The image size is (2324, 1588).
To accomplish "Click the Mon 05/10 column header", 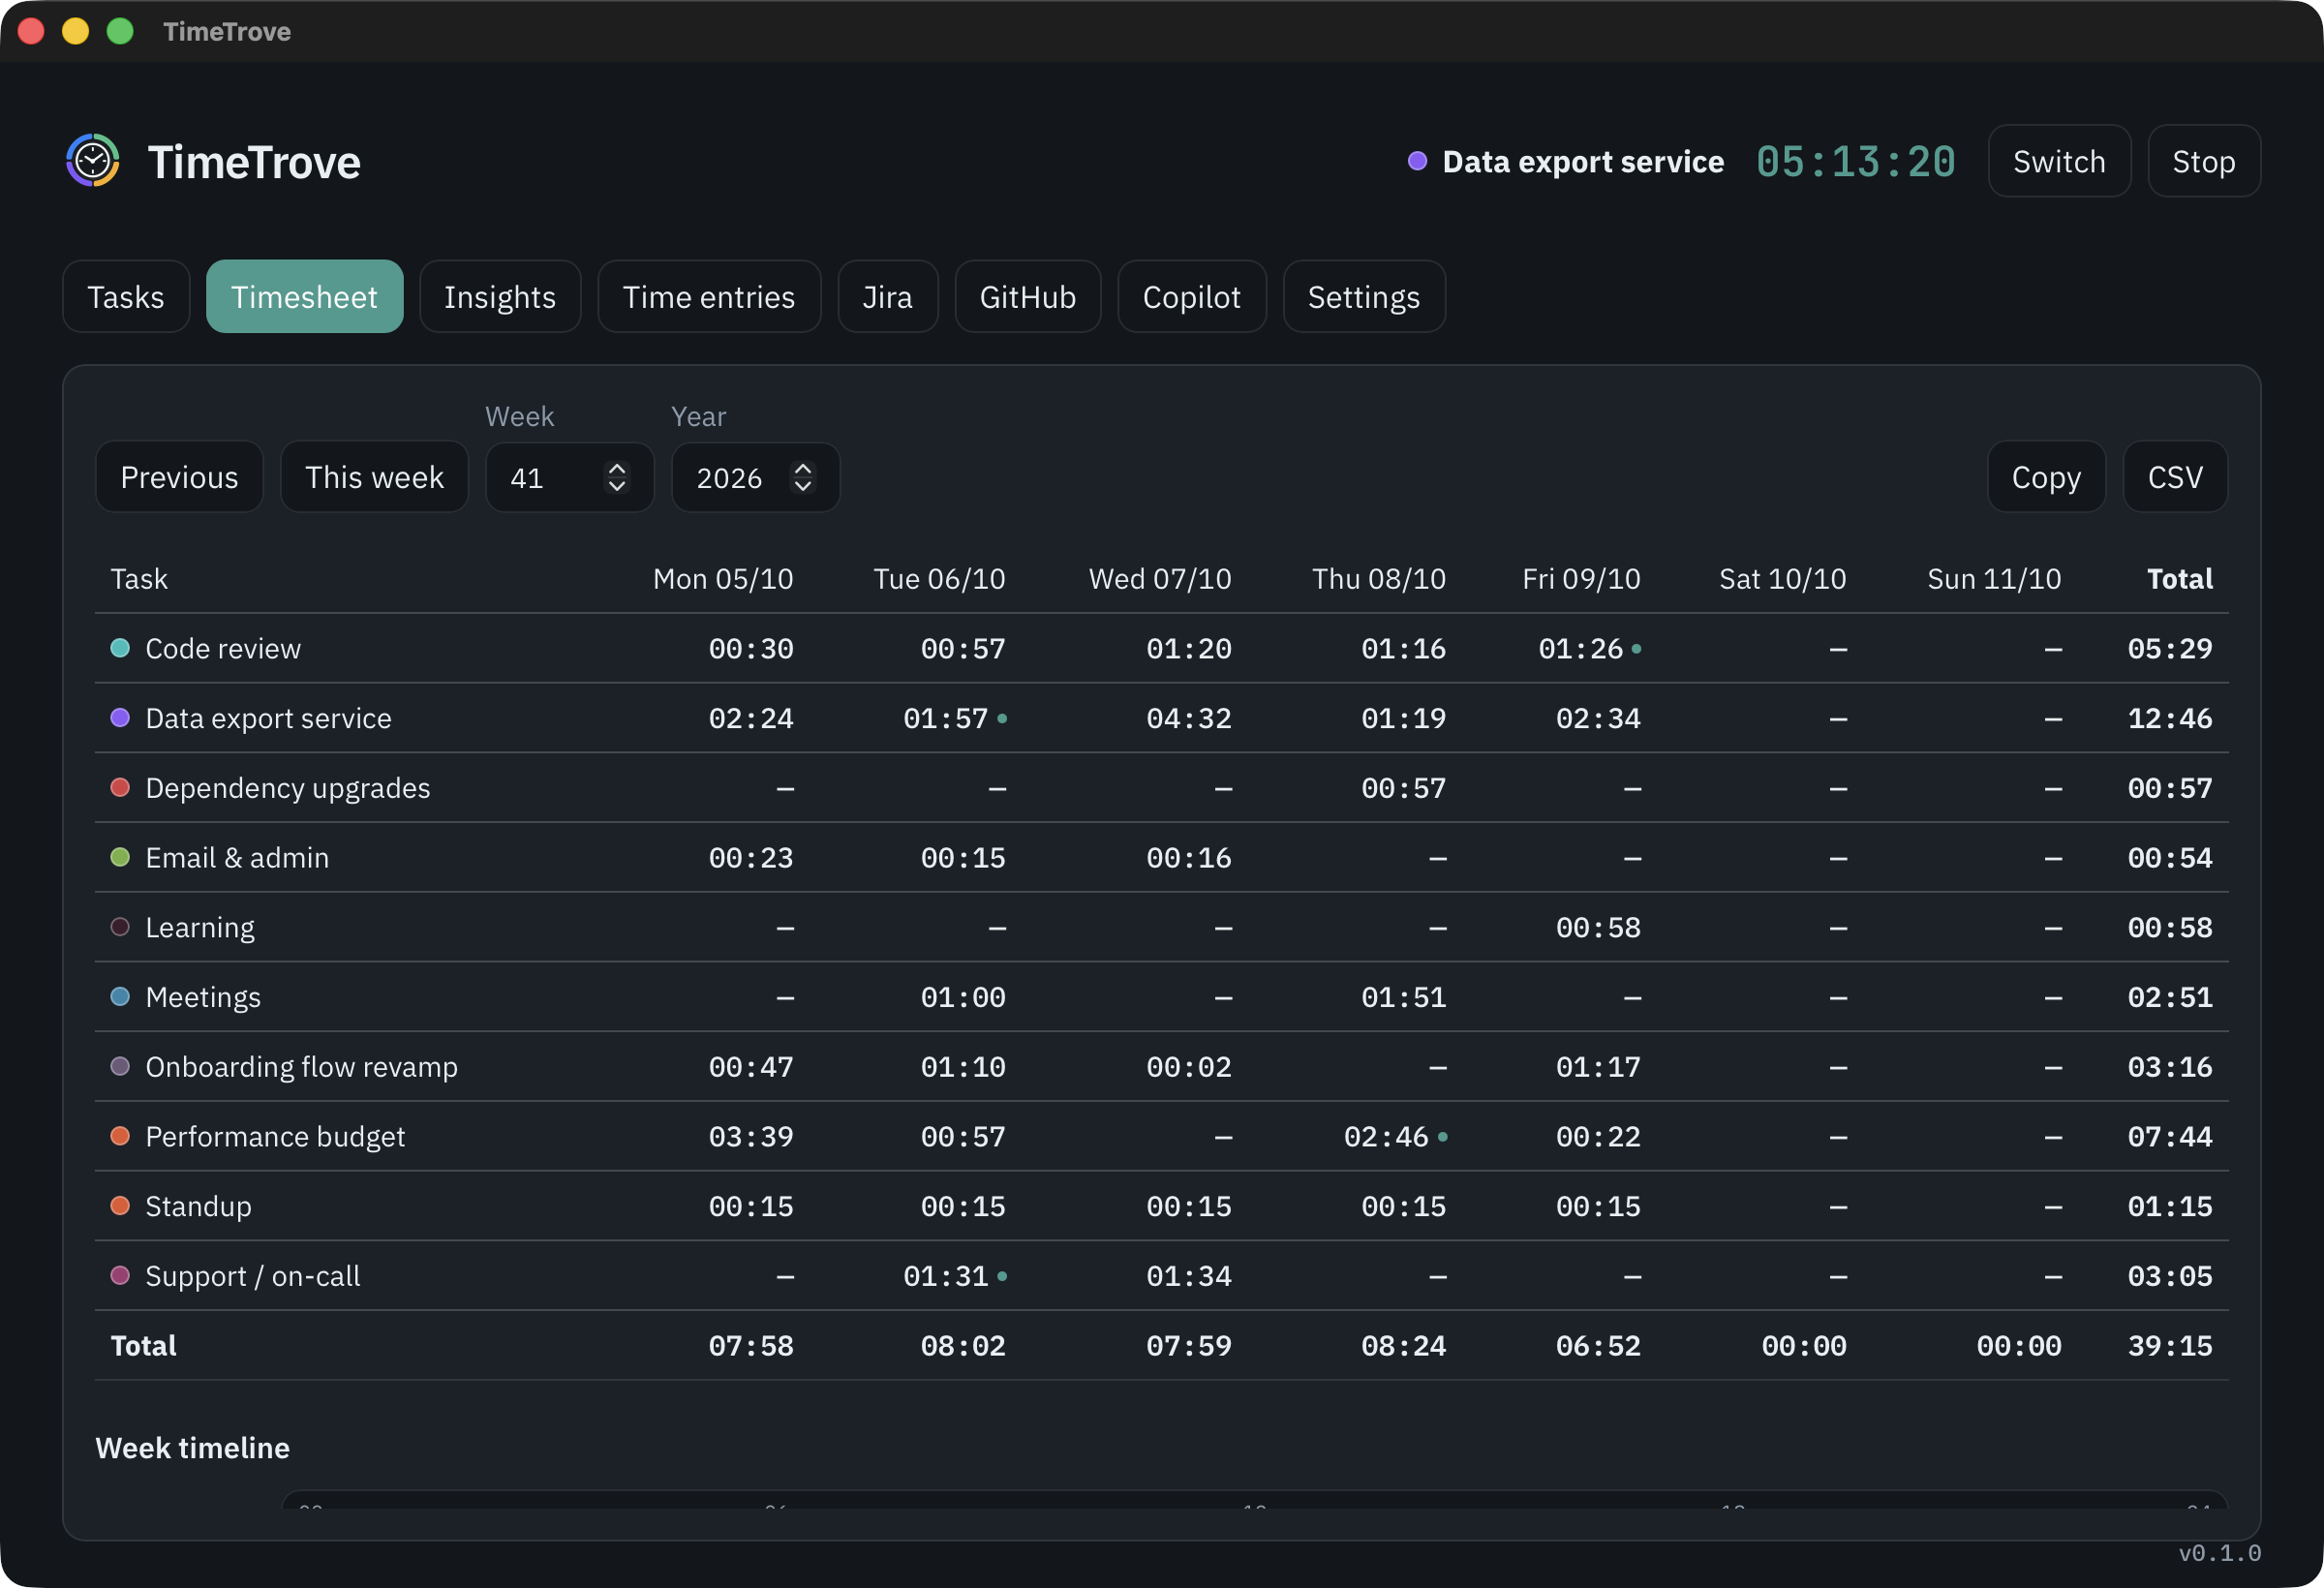I will (x=723, y=579).
